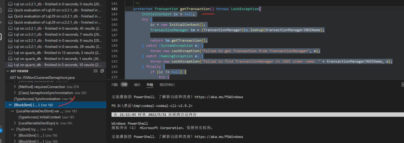Click 'Microsoft Corporation' copyright line in terminal
The height and width of the screenshot is (143, 404).
click(162, 128)
